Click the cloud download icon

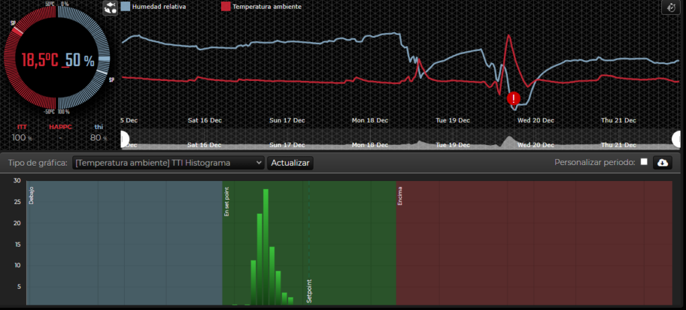(x=663, y=162)
